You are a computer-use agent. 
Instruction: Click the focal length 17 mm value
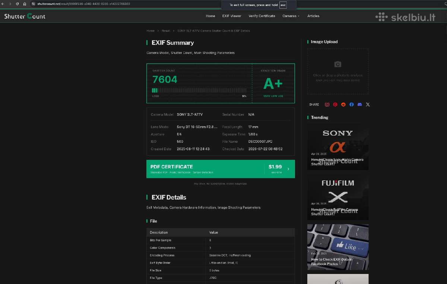(x=253, y=127)
